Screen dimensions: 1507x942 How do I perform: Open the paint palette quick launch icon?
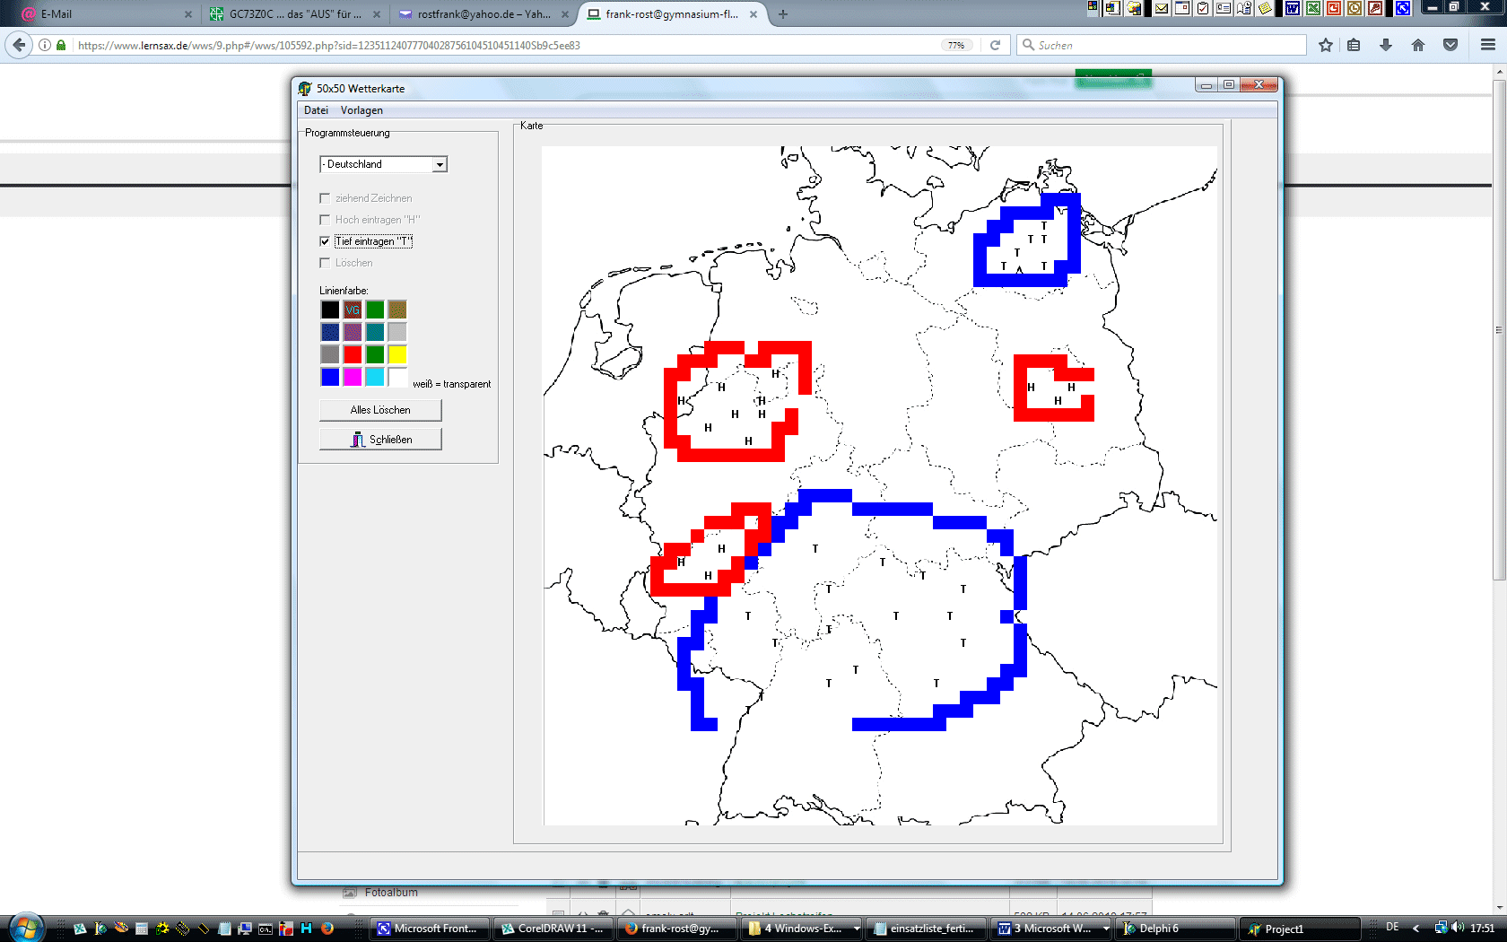(121, 928)
